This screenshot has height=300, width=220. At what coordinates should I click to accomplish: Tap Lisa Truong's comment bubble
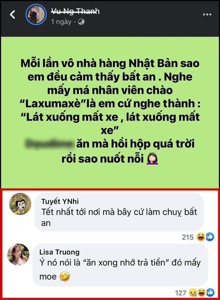point(120,265)
